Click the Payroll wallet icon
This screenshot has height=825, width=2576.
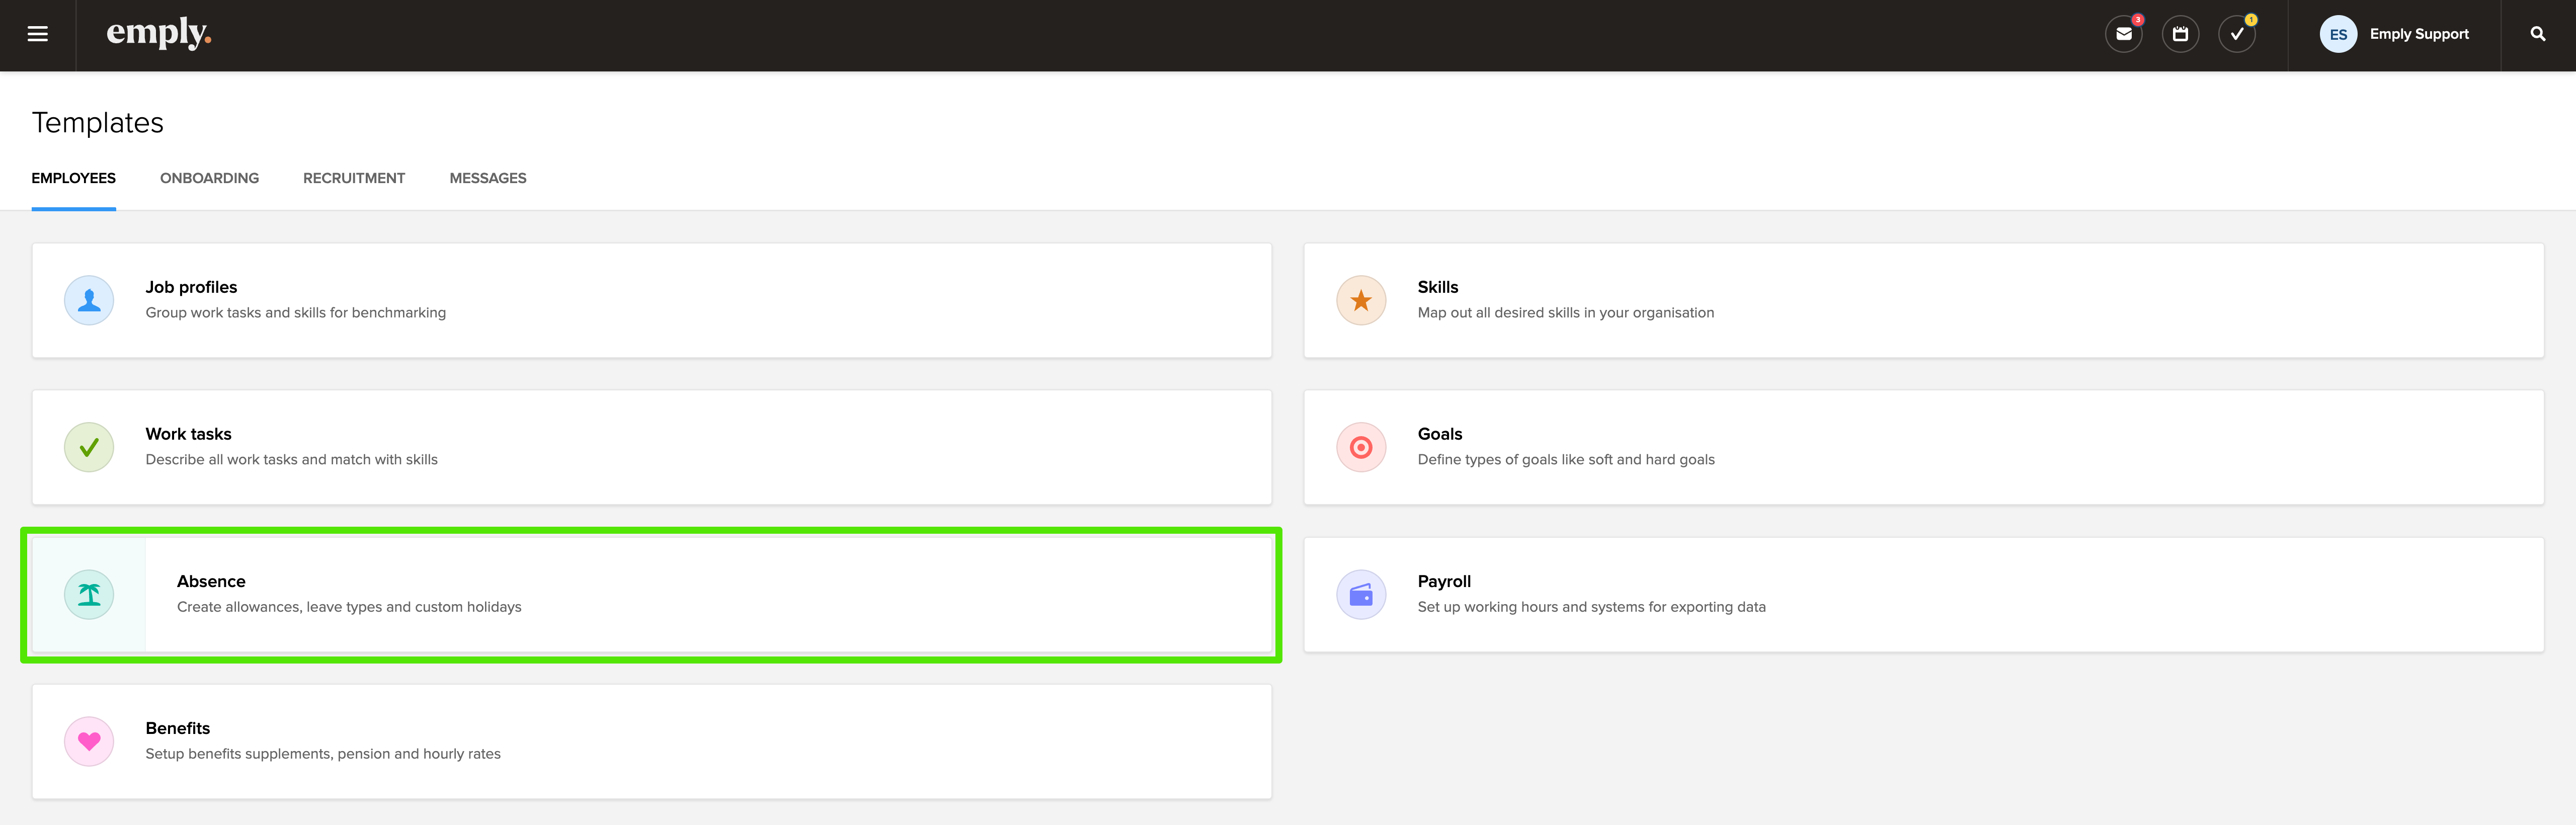(x=1360, y=595)
